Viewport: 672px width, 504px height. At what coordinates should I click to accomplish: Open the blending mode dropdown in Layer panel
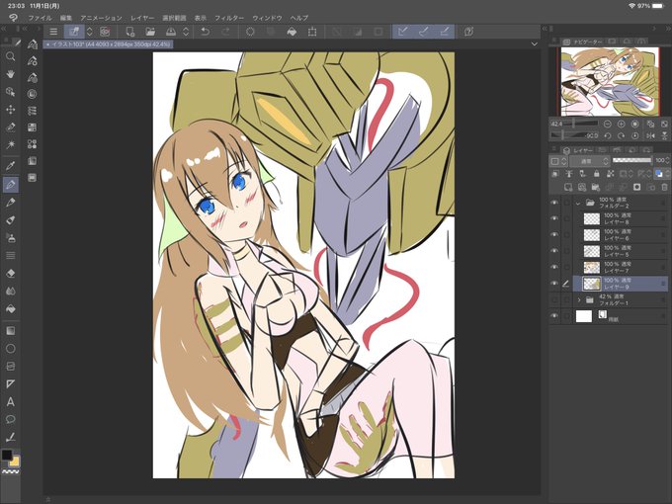tap(589, 161)
